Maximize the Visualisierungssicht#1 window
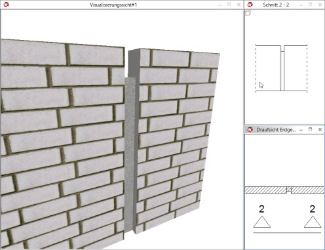Image resolution: width=325 pixels, height=250 pixels. (229, 5)
